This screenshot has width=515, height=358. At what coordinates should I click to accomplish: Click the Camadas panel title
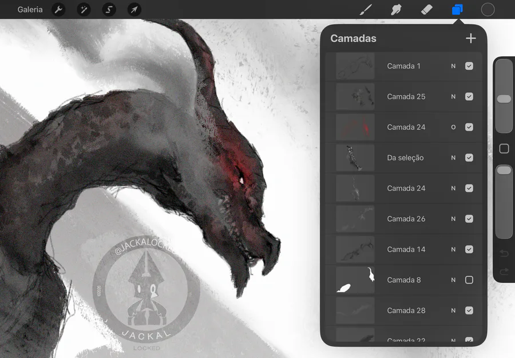pyautogui.click(x=353, y=38)
